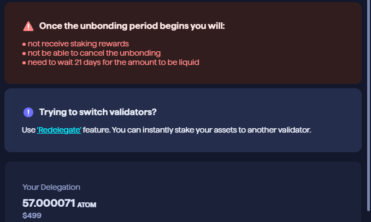
Task: Click 'Trying to switch validators?' heading
Action: 98,112
